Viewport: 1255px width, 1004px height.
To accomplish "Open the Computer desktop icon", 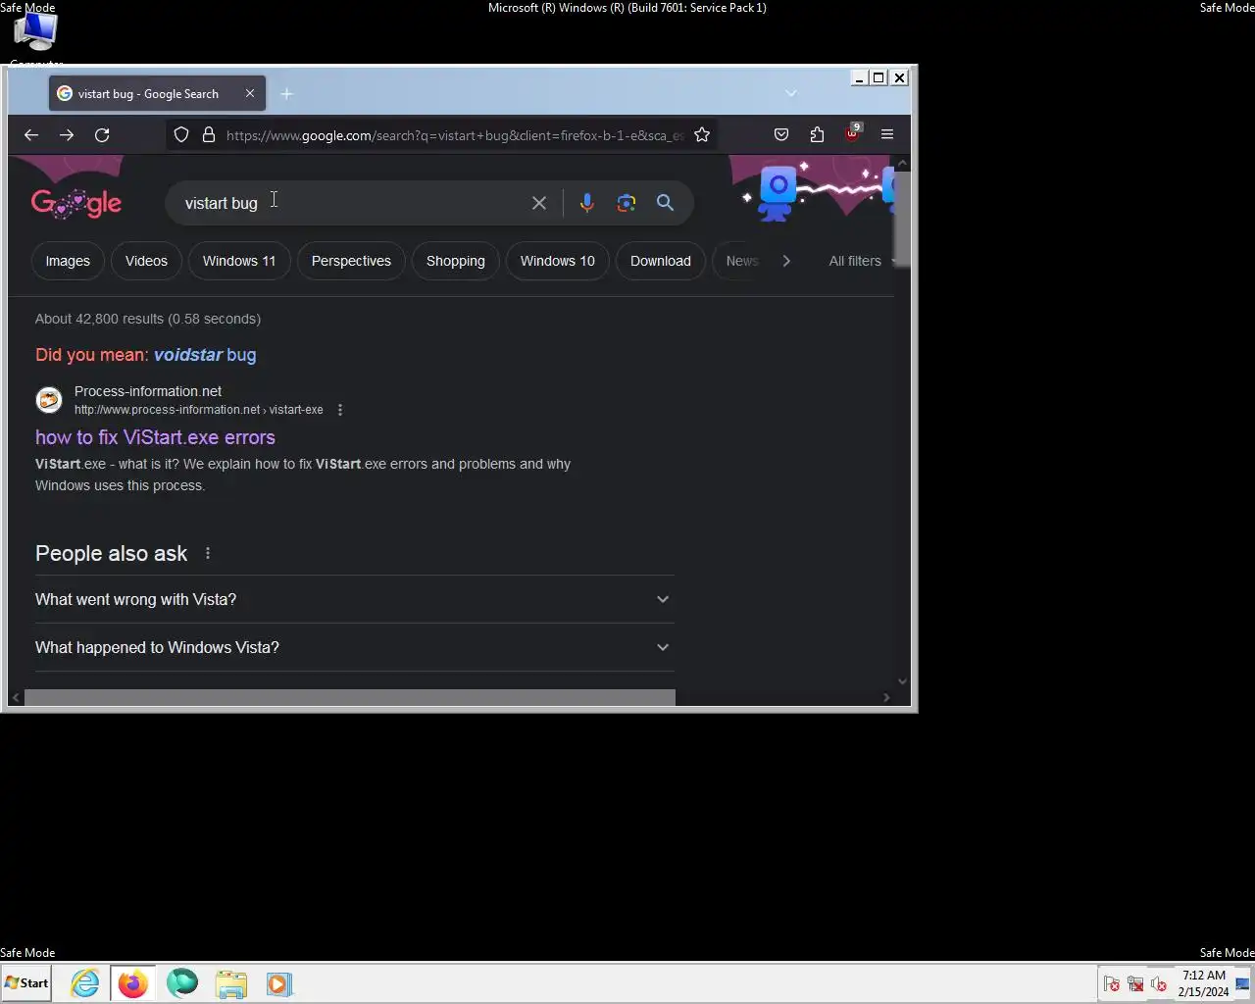I will 36,39.
